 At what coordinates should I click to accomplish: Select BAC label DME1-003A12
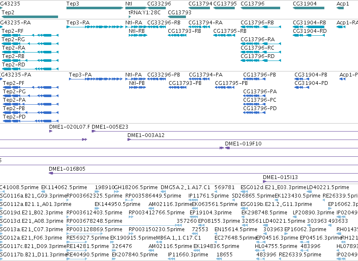(x=146, y=135)
